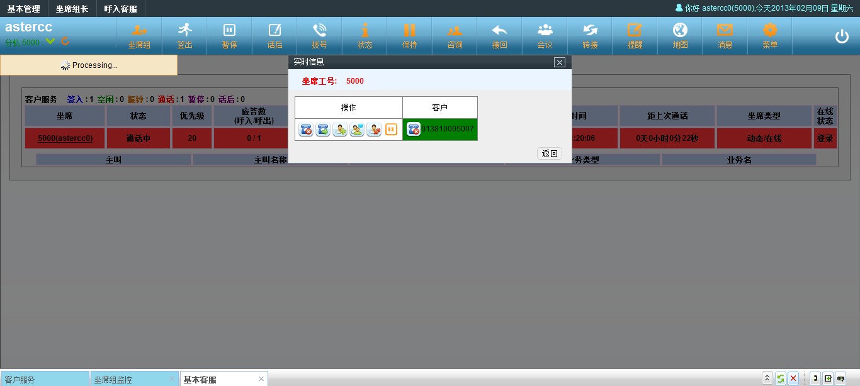Click the 5000(astercc0) agent link
Screen dimensions: 860x386
[x=65, y=138]
